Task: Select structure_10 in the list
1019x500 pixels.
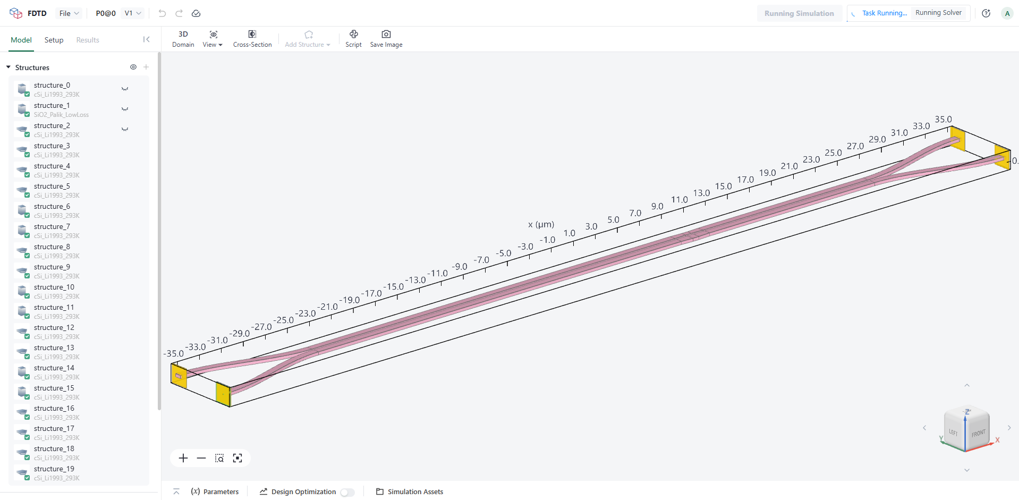Action: pyautogui.click(x=79, y=291)
